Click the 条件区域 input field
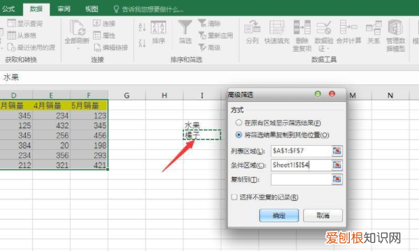 pyautogui.click(x=301, y=165)
